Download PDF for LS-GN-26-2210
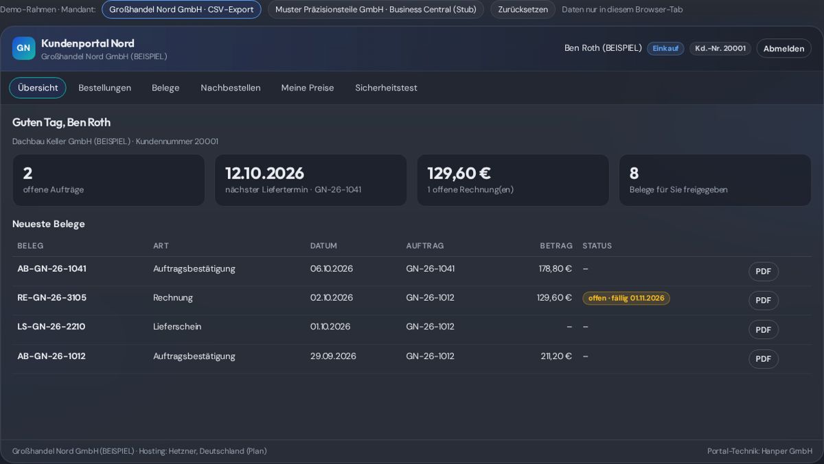 pyautogui.click(x=763, y=329)
